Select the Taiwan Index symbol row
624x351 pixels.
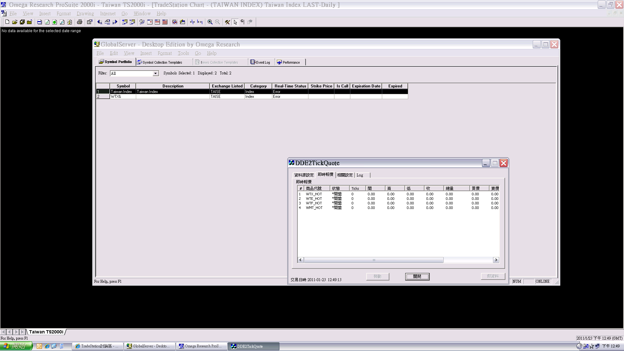(252, 92)
